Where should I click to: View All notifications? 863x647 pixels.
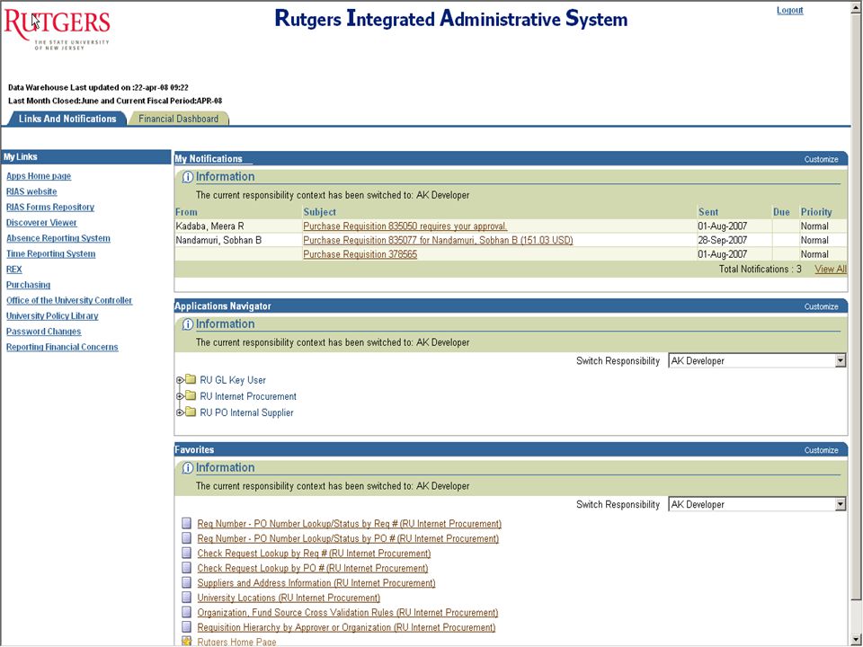831,269
